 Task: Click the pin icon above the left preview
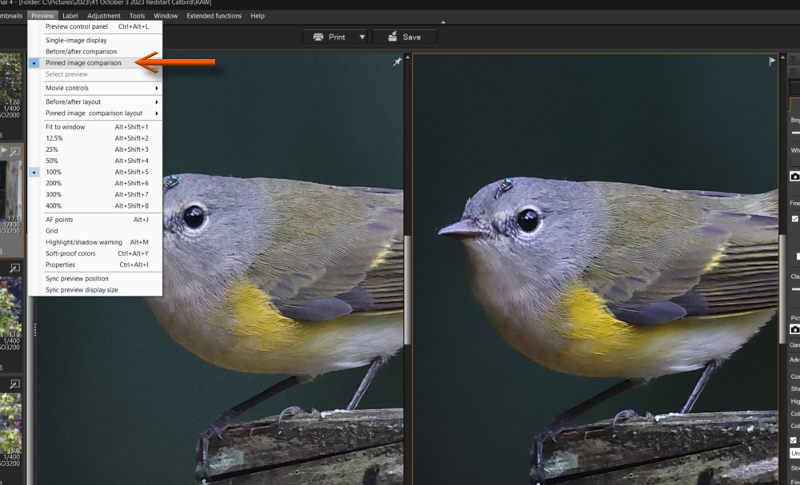click(397, 61)
